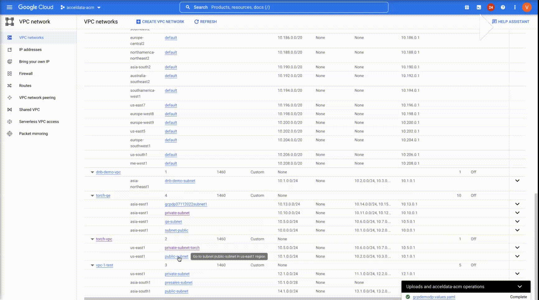Click the Firewall sidebar icon
This screenshot has height=300, width=539.
coord(10,74)
